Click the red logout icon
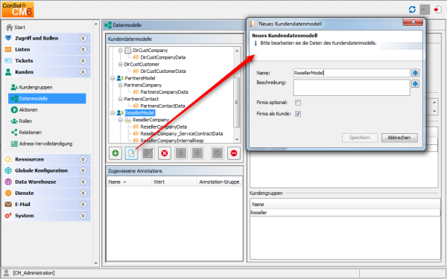The width and height of the screenshot is (447, 279). click(437, 10)
